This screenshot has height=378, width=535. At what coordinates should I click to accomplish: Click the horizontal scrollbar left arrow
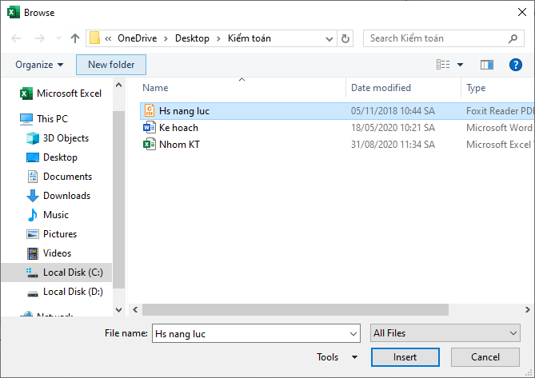135,309
